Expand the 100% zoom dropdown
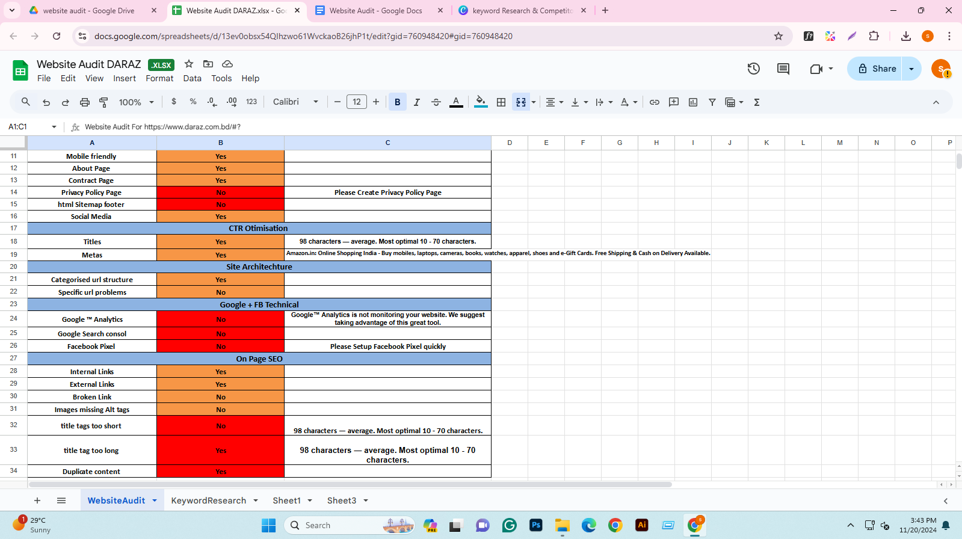Viewport: 962px width, 539px height. tap(137, 102)
